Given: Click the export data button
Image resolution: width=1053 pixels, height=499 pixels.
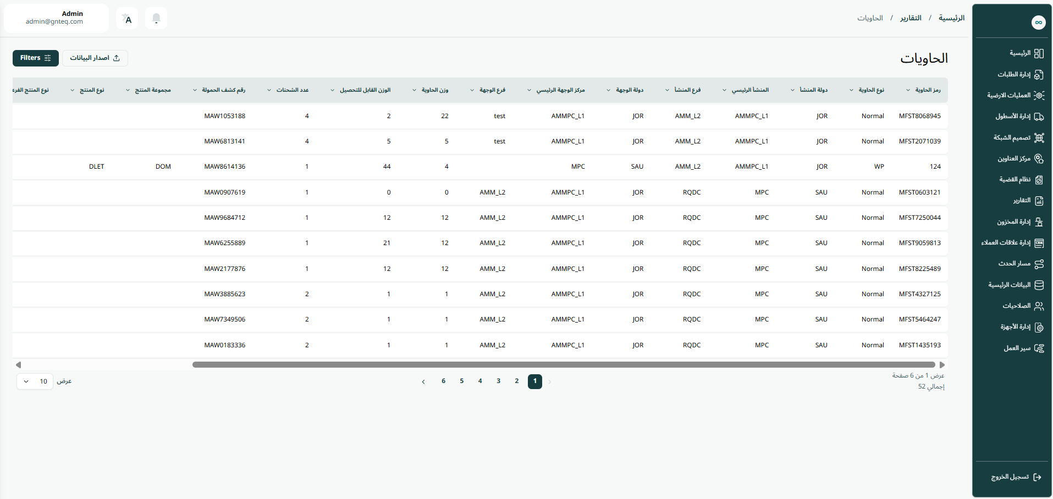Looking at the screenshot, I should [95, 58].
